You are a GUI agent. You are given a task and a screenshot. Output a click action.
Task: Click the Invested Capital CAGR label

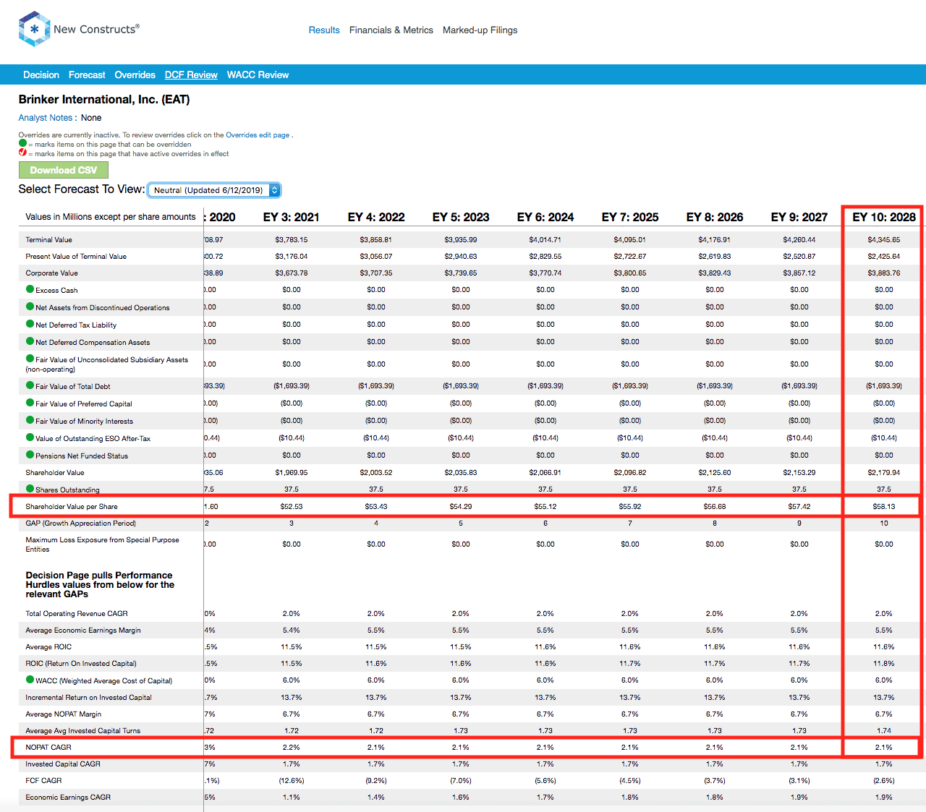pyautogui.click(x=63, y=764)
